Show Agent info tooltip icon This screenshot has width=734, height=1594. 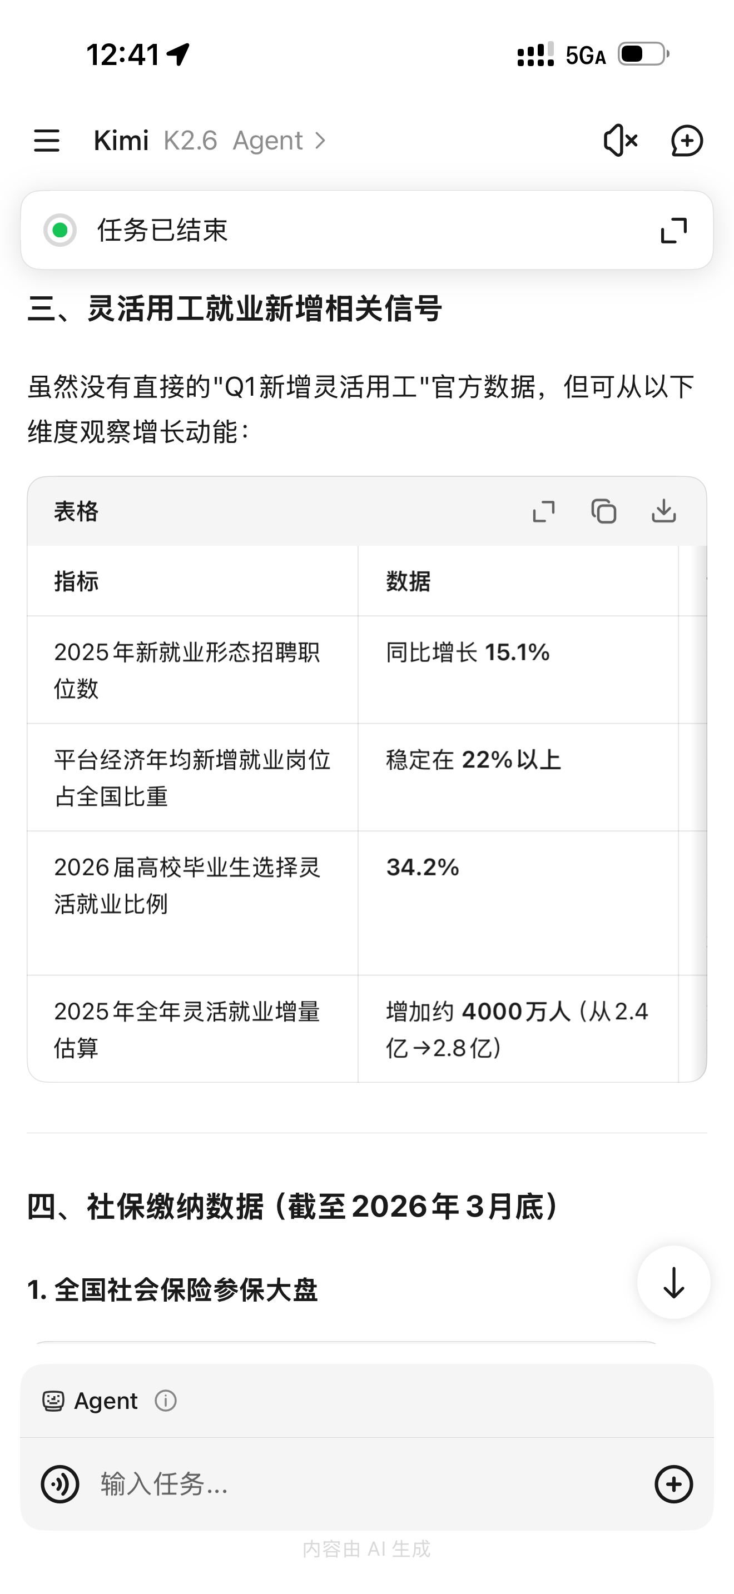pyautogui.click(x=165, y=1401)
